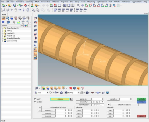This screenshot has width=149, height=122.
Task: Click the numbers 123 display icon
Action: point(35,46)
